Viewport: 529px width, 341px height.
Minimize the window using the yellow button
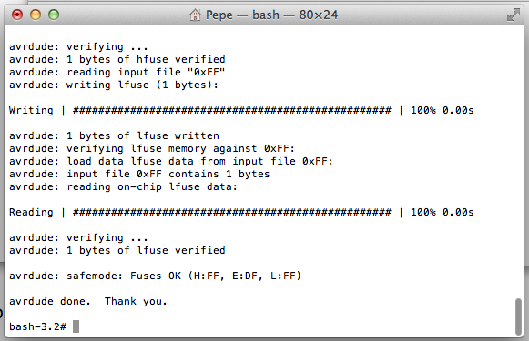tap(36, 15)
